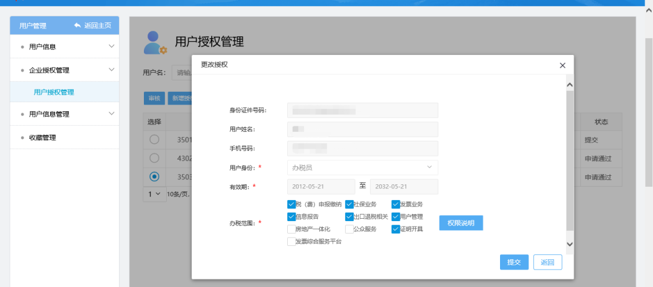Click 返回主页 link
The width and height of the screenshot is (653, 287).
point(98,26)
